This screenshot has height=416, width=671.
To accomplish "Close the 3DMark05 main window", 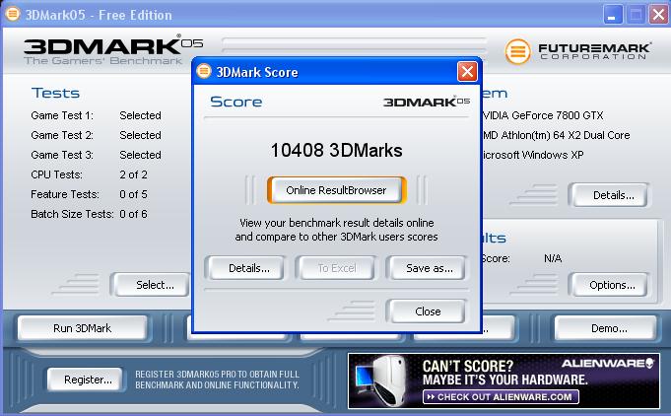I will [x=658, y=15].
